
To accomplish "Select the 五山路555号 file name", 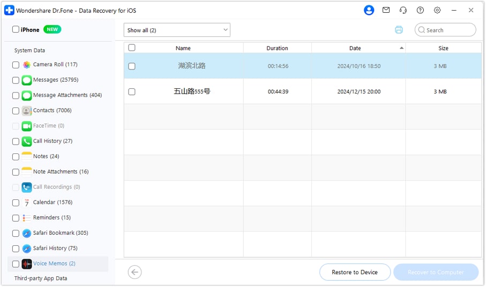I will coord(192,91).
